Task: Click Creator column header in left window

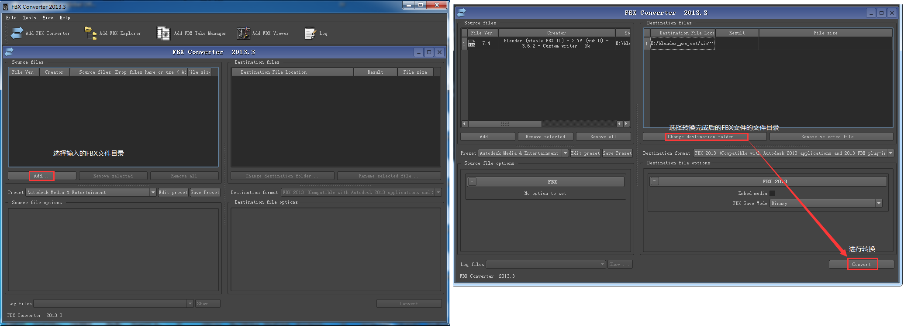Action: [54, 72]
